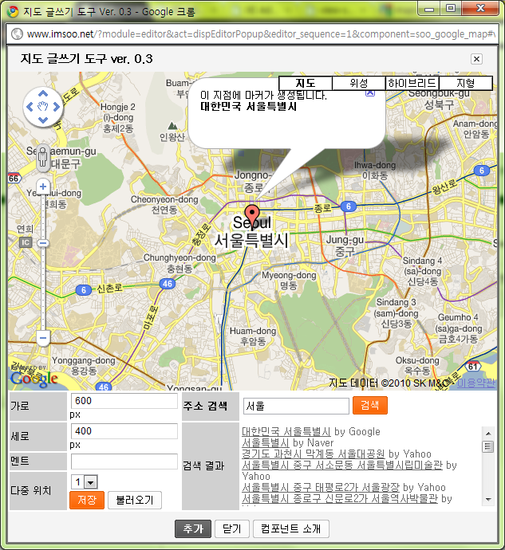The width and height of the screenshot is (505, 550).
Task: Click the route 6 shield near 종로
Action: [349, 206]
